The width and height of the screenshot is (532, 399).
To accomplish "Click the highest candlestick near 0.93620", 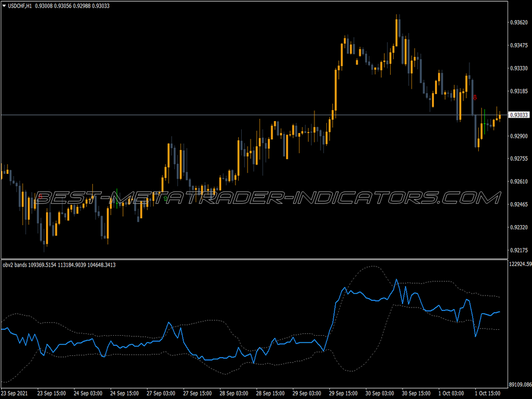I will pyautogui.click(x=396, y=31).
